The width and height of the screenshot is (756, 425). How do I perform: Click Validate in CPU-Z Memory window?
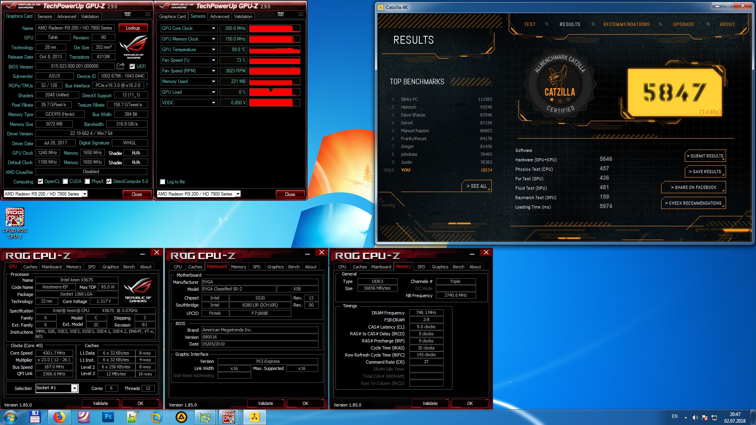[x=430, y=403]
